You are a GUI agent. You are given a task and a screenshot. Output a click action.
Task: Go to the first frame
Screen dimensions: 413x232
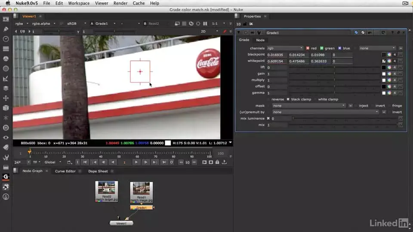coord(85,162)
